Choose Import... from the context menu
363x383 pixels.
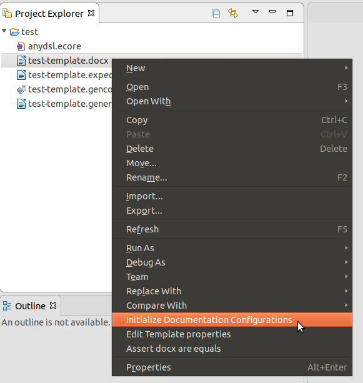coord(232,196)
